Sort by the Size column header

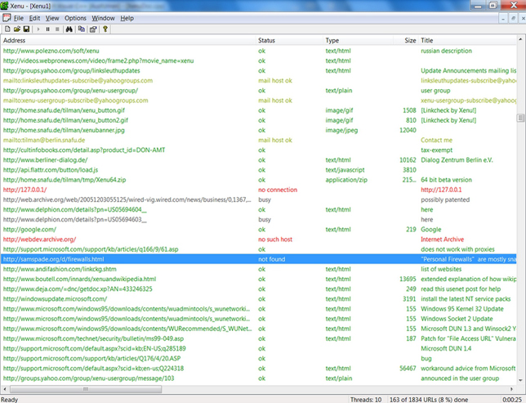click(x=406, y=40)
